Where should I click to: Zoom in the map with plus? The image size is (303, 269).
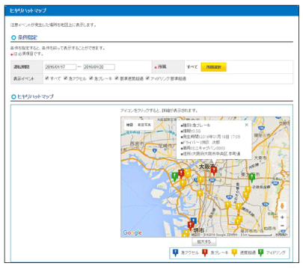pos(282,217)
